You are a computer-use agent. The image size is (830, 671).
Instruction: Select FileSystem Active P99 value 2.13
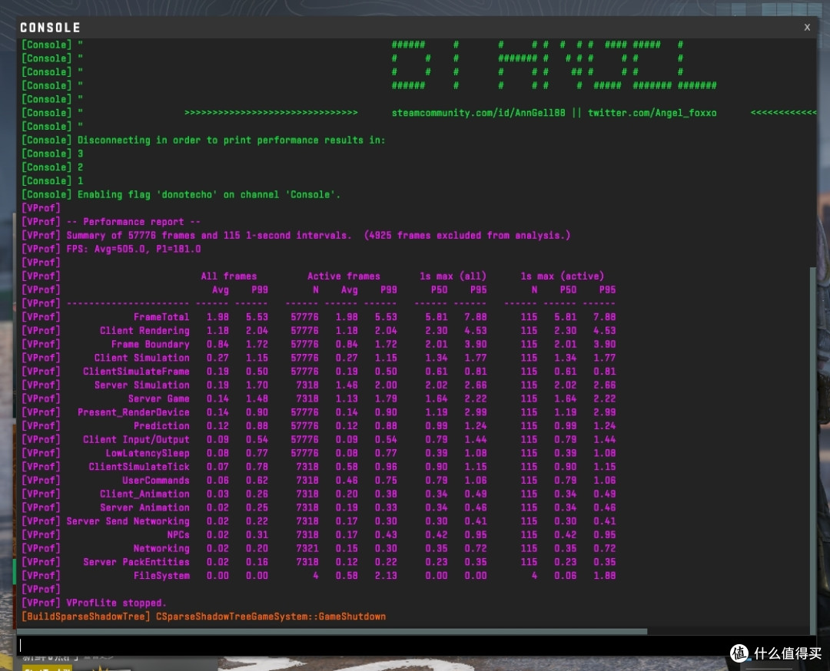pos(386,576)
